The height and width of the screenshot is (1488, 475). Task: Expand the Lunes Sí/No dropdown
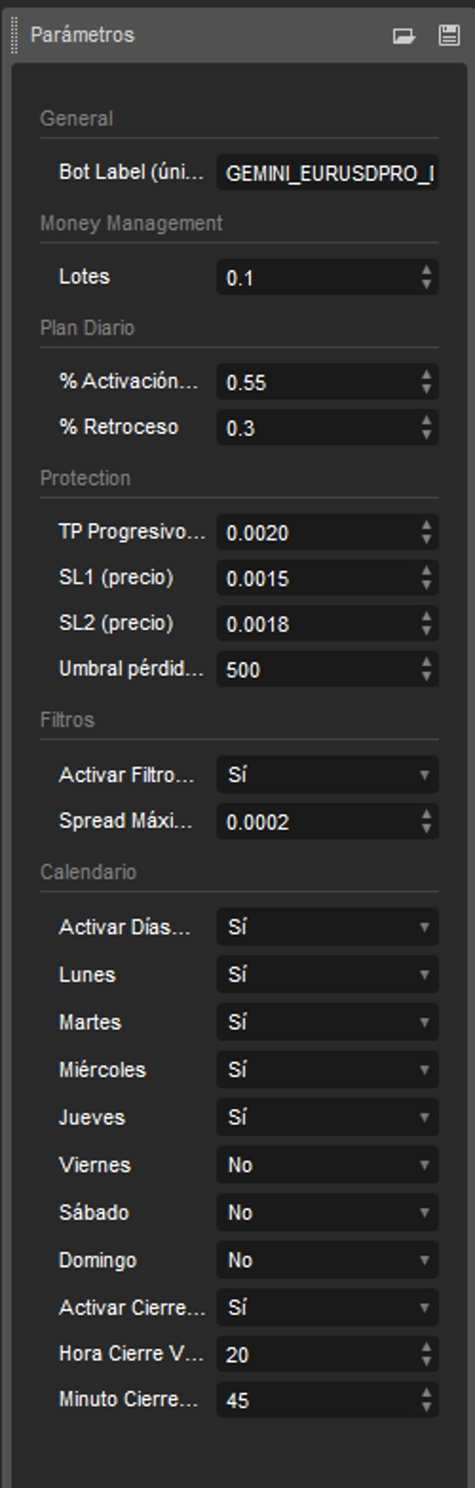pyautogui.click(x=327, y=974)
